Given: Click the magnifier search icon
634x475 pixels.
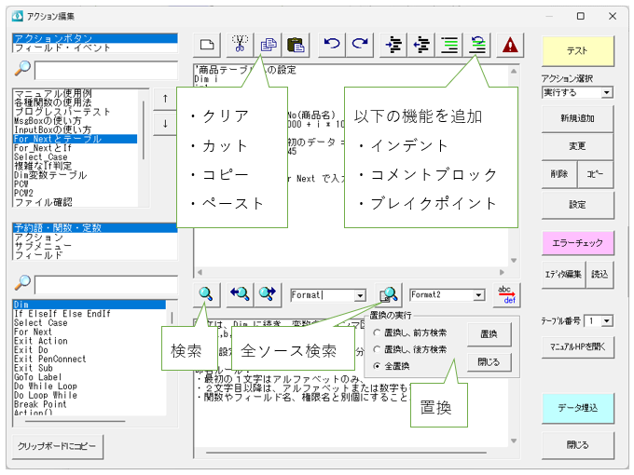Looking at the screenshot, I should click(207, 293).
